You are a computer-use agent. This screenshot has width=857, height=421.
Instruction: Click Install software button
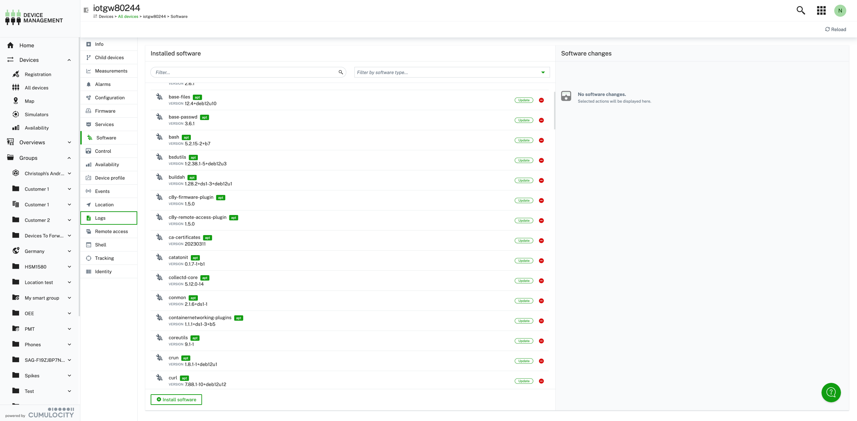176,400
